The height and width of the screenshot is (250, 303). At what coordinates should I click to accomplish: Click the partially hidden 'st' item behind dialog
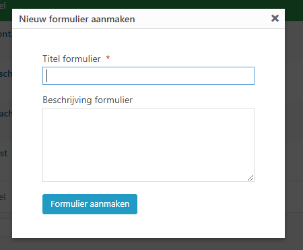(3, 154)
